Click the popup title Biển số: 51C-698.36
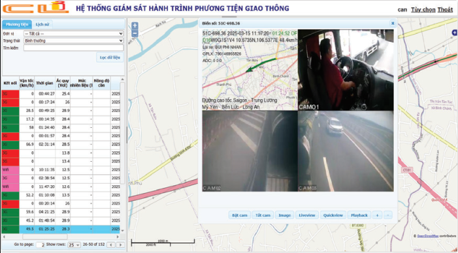Viewport: 458px width, 253px height. 221,23
